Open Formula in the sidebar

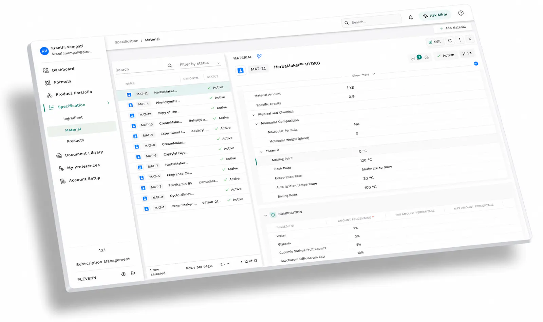pyautogui.click(x=62, y=82)
